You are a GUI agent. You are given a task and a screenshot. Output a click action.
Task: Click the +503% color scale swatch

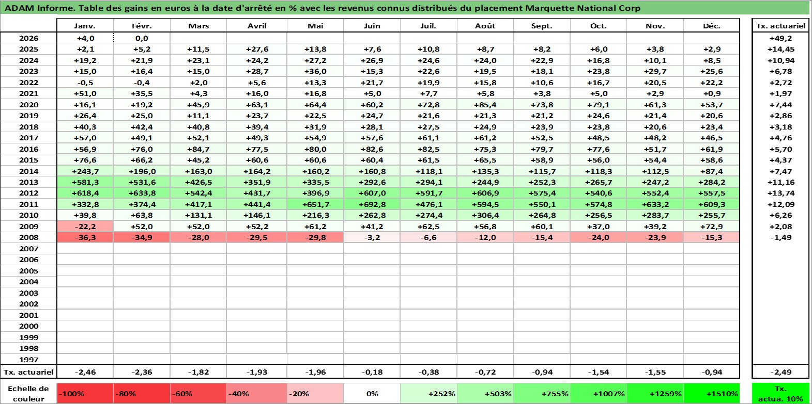click(485, 394)
